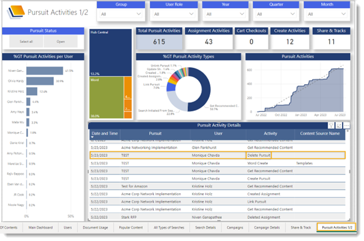Switch to the Main Dashboard tab
The width and height of the screenshot is (364, 241).
41,228
